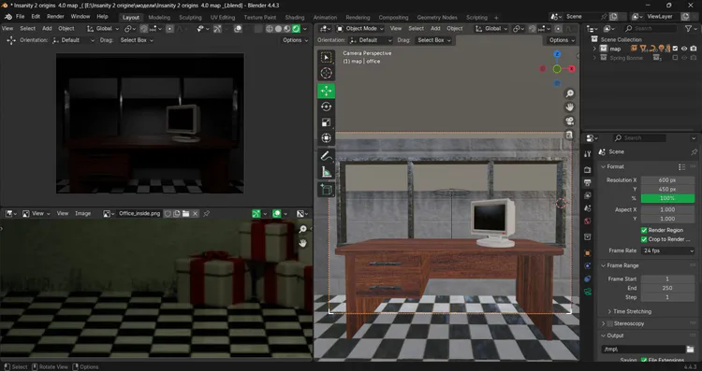702x371 pixels.
Task: Toggle File Extensions checkbox
Action: tap(644, 361)
